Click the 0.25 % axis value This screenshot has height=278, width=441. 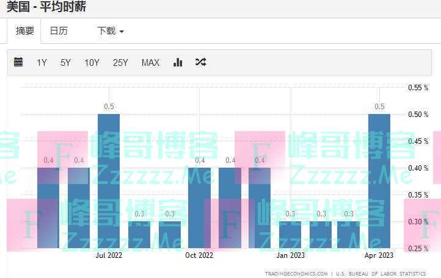pyautogui.click(x=418, y=249)
